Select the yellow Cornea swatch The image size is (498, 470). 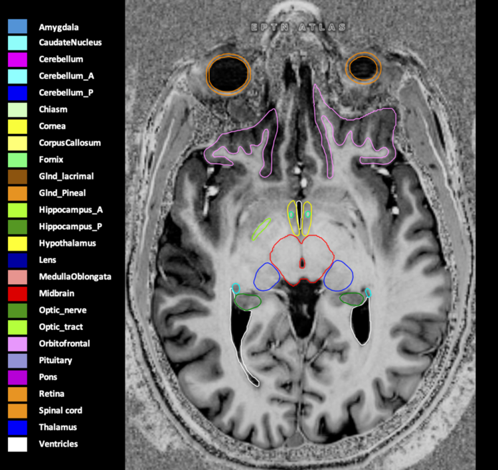(x=17, y=126)
